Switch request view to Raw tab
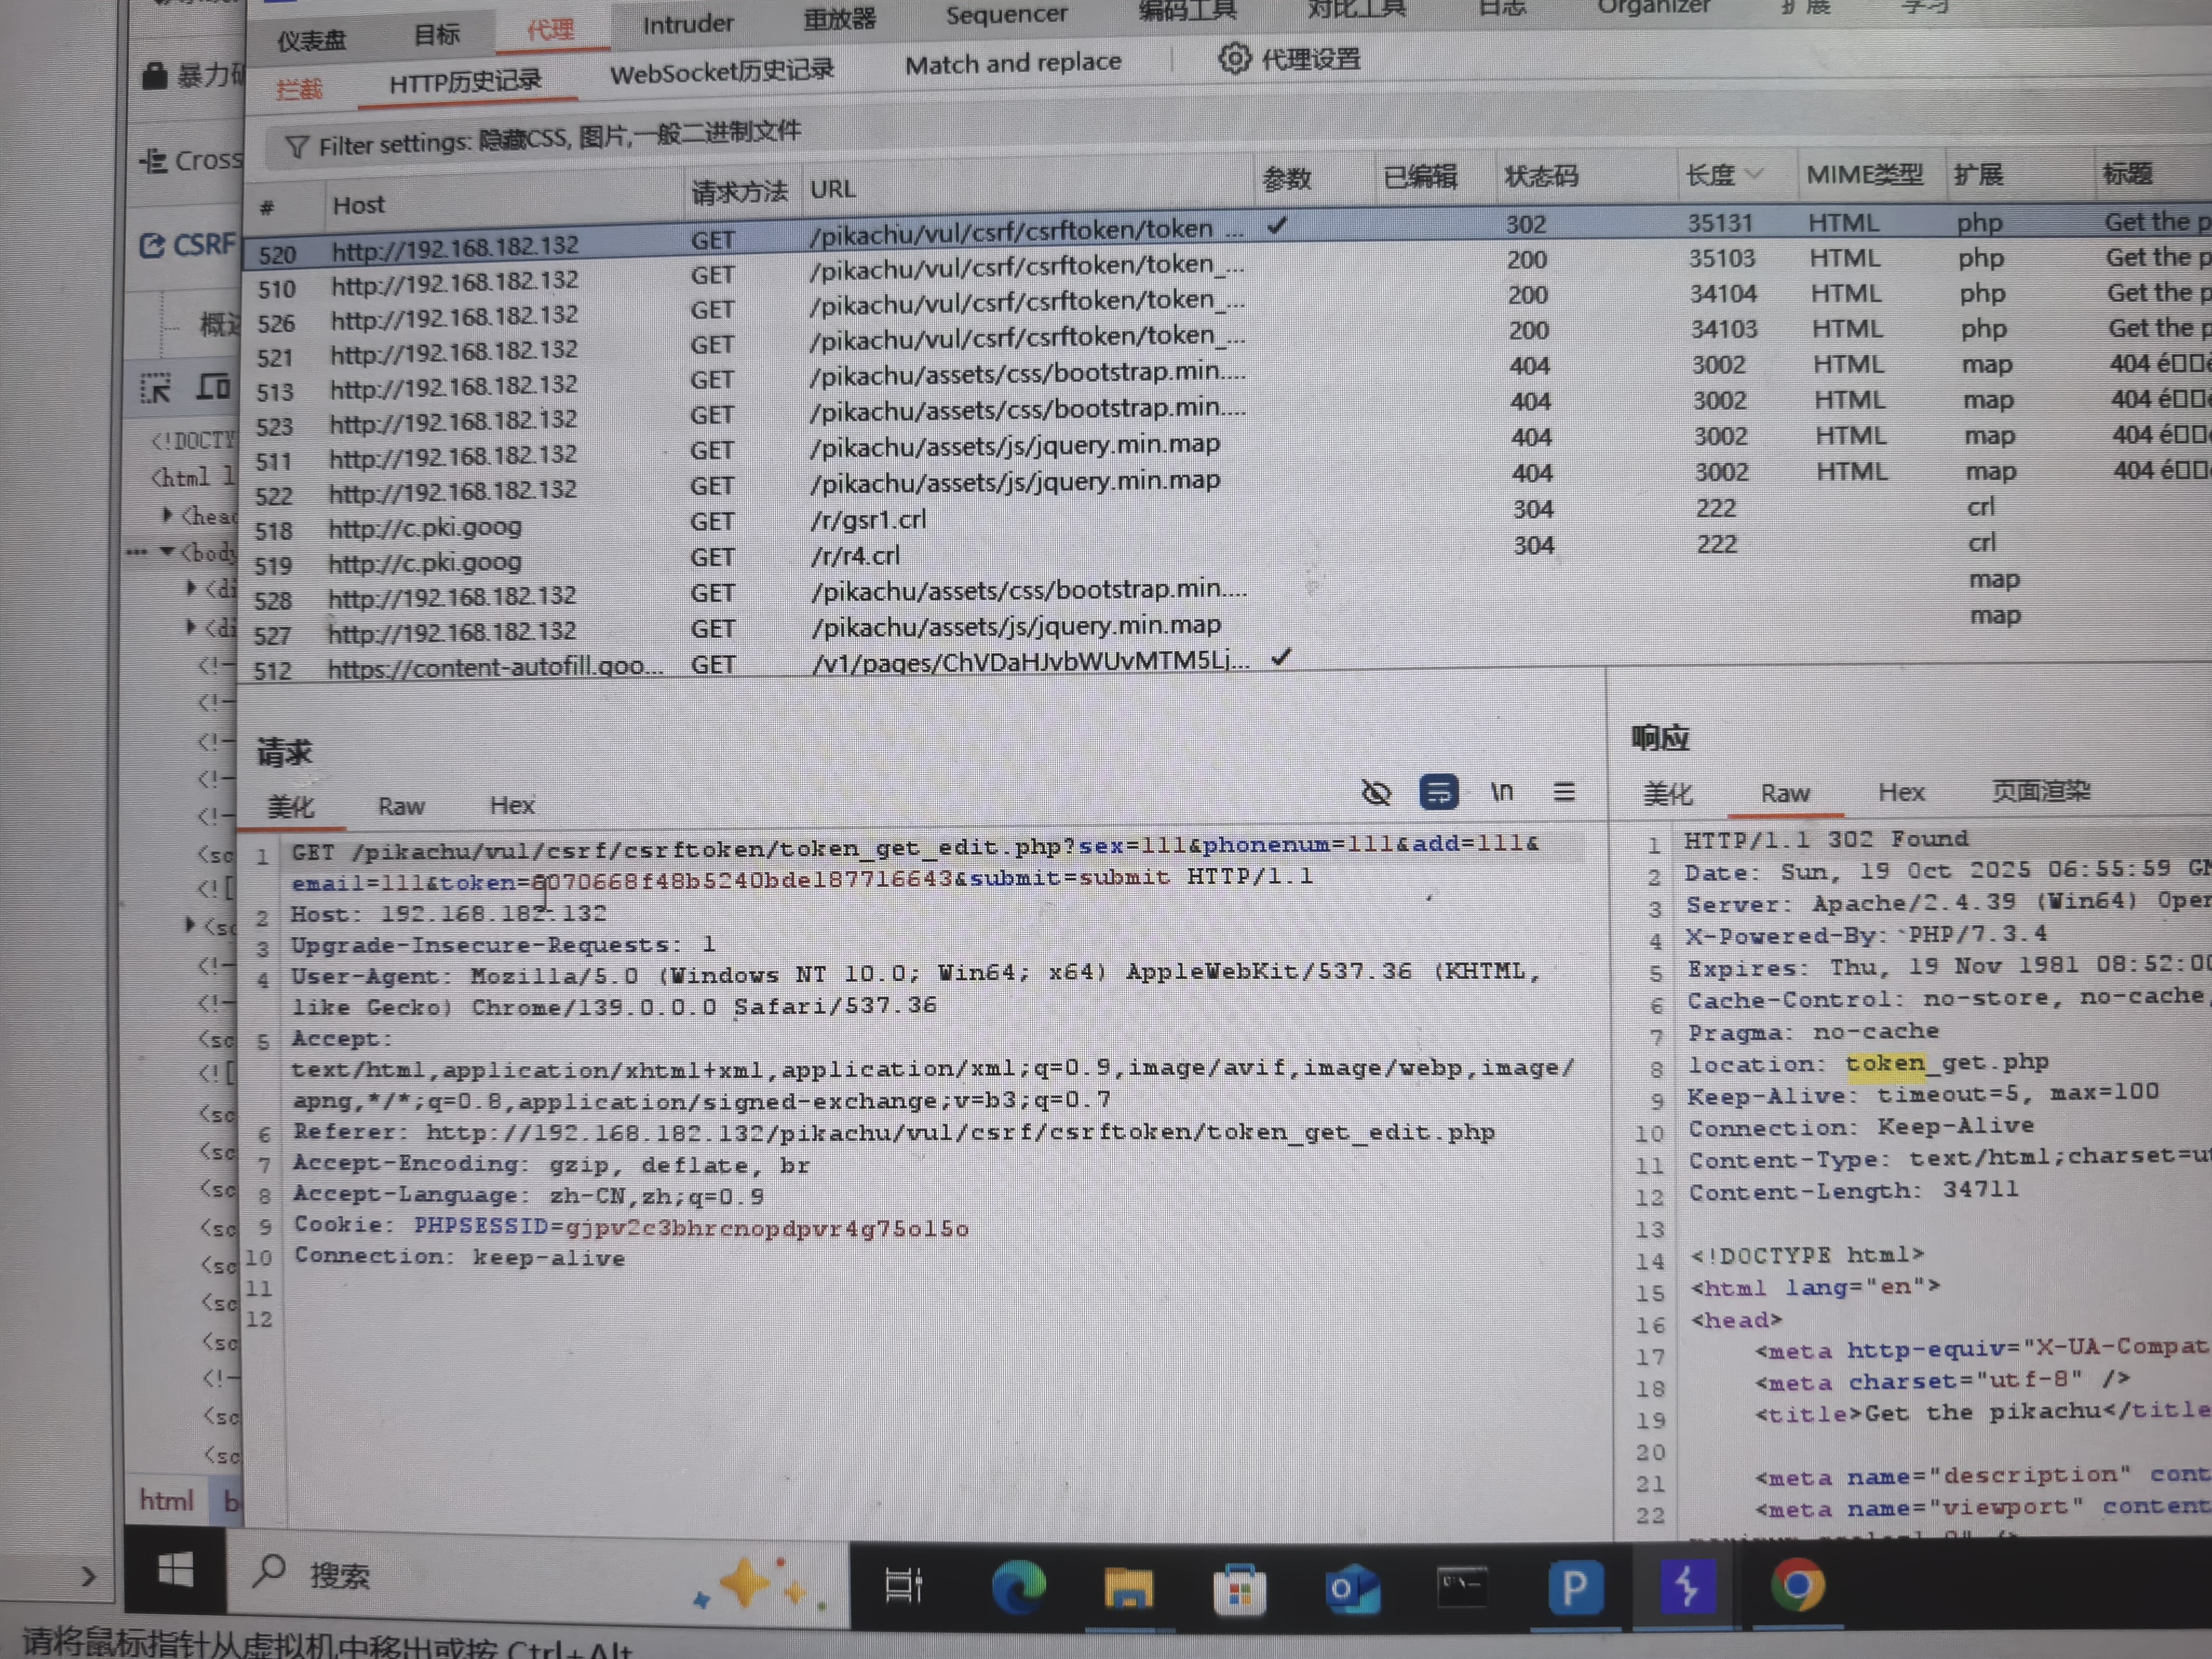This screenshot has height=1659, width=2212. (401, 806)
